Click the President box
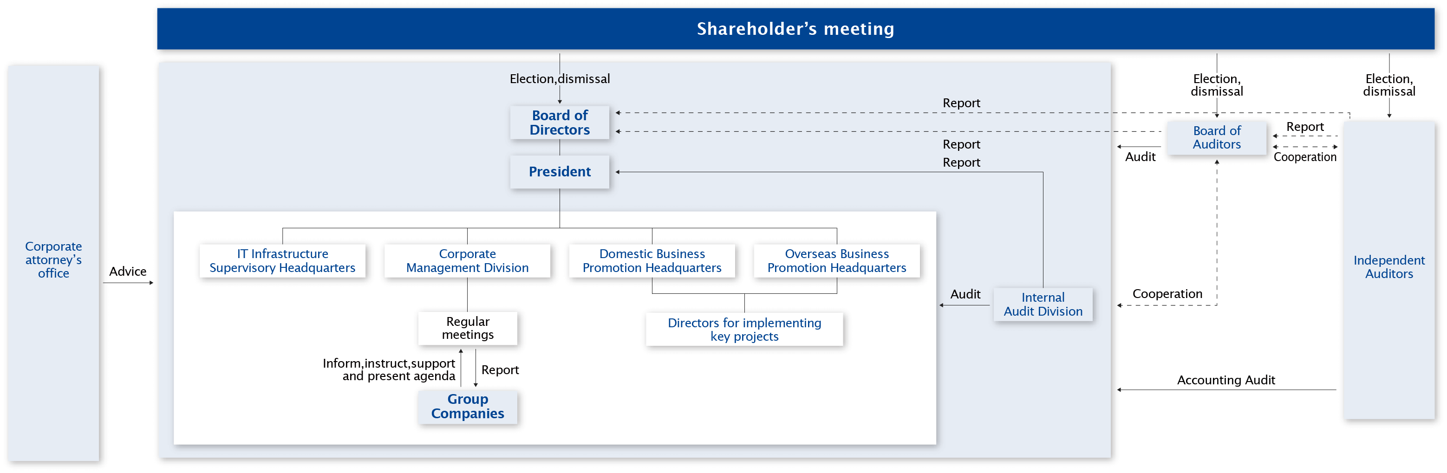1447x473 pixels. pyautogui.click(x=560, y=172)
